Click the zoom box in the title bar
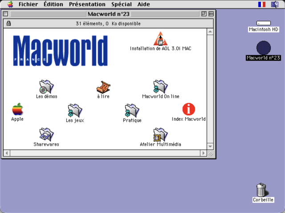The height and width of the screenshot is (213, 285). tap(204, 14)
